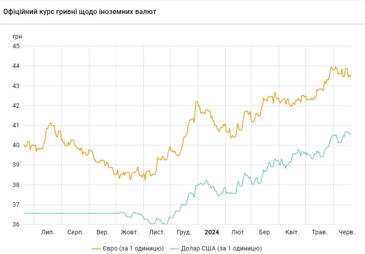The width and height of the screenshot is (365, 254).
Task: Select the Серп. month axis label
Action: point(75,232)
